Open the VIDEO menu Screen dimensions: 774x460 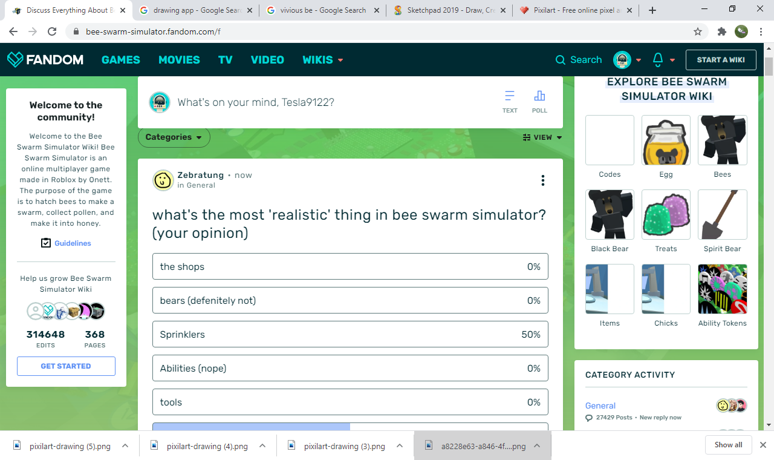(x=267, y=60)
